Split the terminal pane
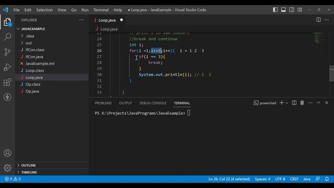Image resolution: width=334 pixels, height=188 pixels. pos(294,103)
